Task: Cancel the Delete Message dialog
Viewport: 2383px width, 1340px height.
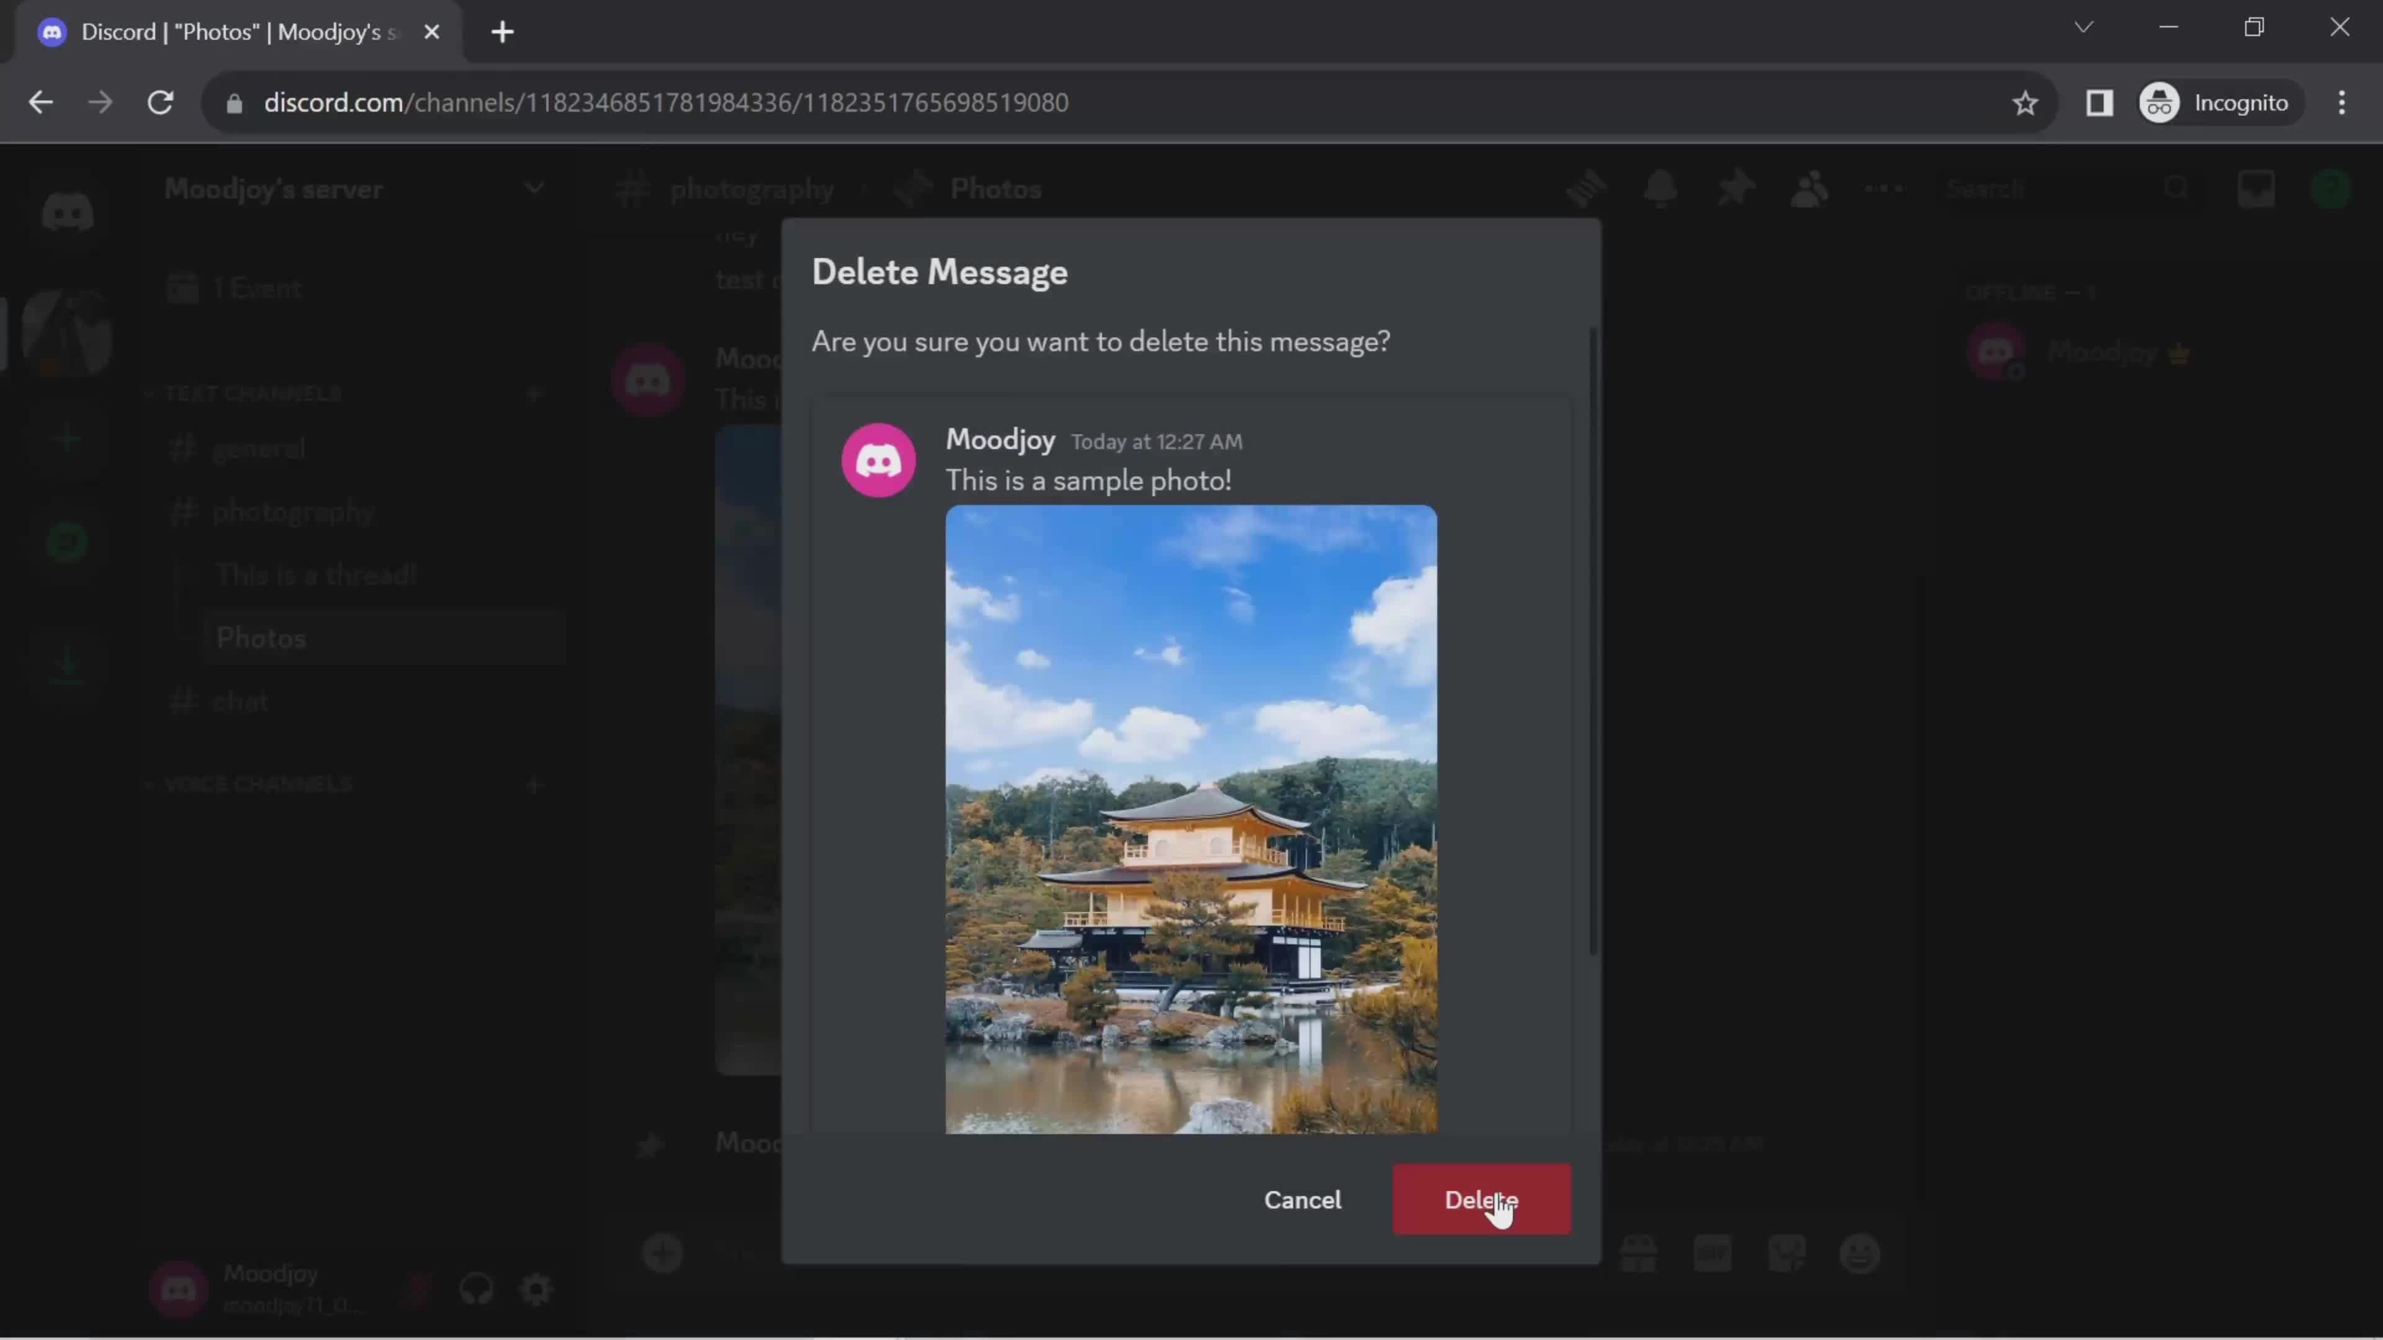Action: click(1303, 1199)
